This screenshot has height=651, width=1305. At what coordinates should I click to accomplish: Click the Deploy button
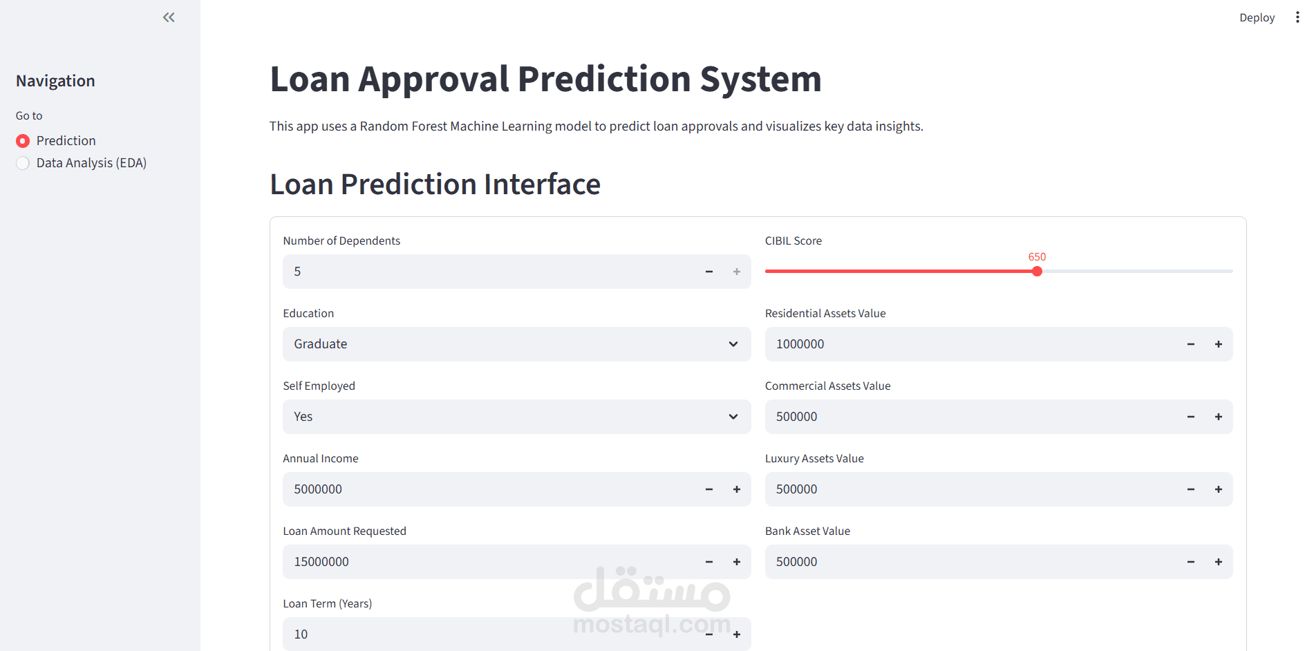[x=1256, y=17]
